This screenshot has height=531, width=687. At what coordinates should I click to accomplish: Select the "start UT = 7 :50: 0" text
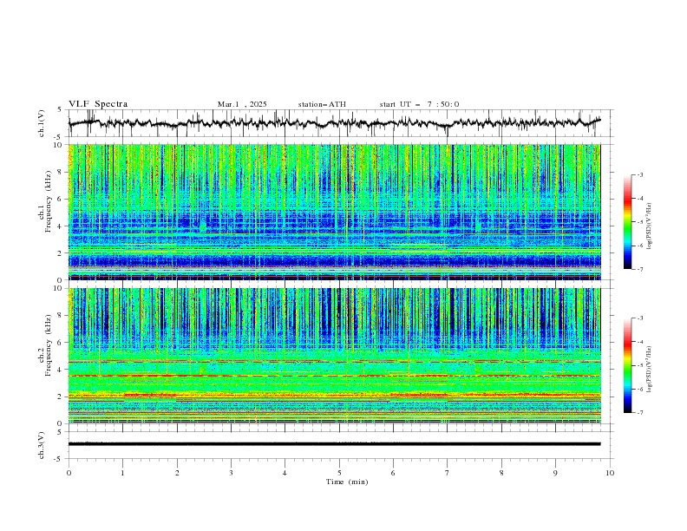pos(419,104)
